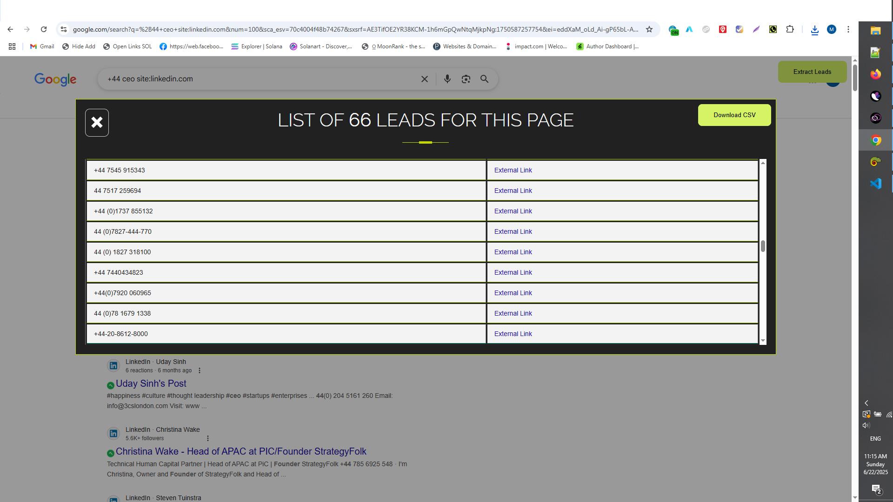The image size is (893, 502).
Task: Reload the current page
Action: click(x=44, y=29)
